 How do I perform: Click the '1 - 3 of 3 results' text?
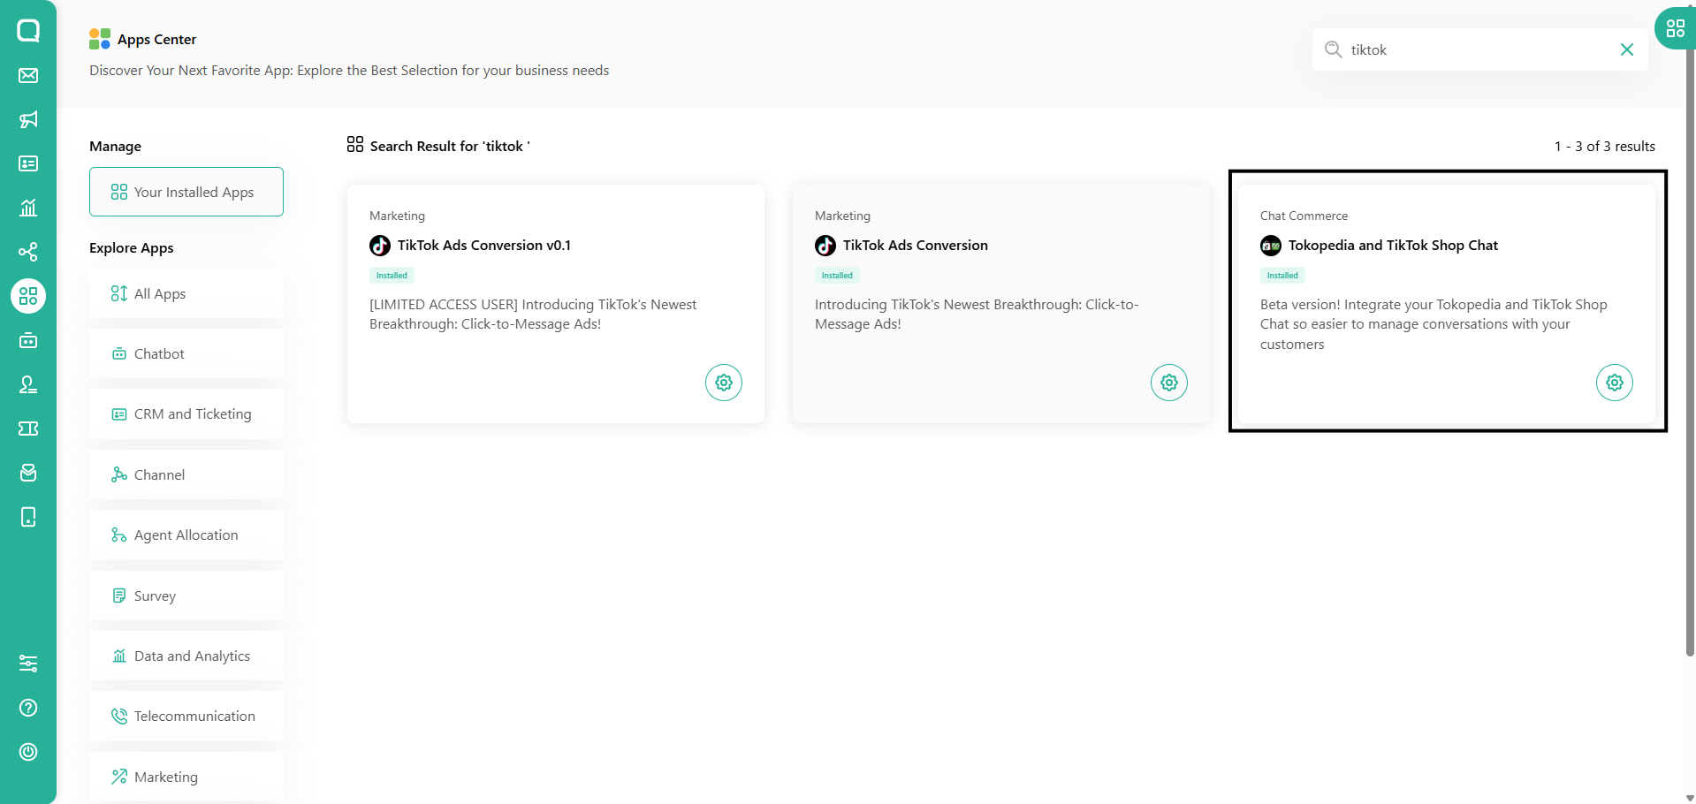1605,147
